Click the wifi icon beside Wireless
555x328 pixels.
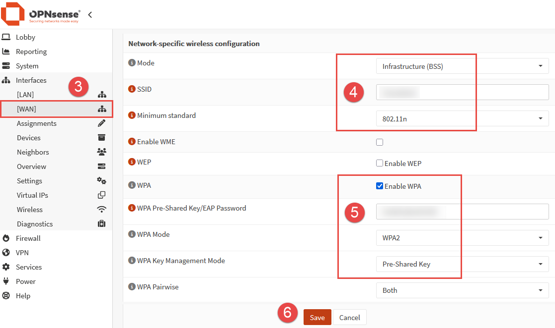(x=102, y=210)
